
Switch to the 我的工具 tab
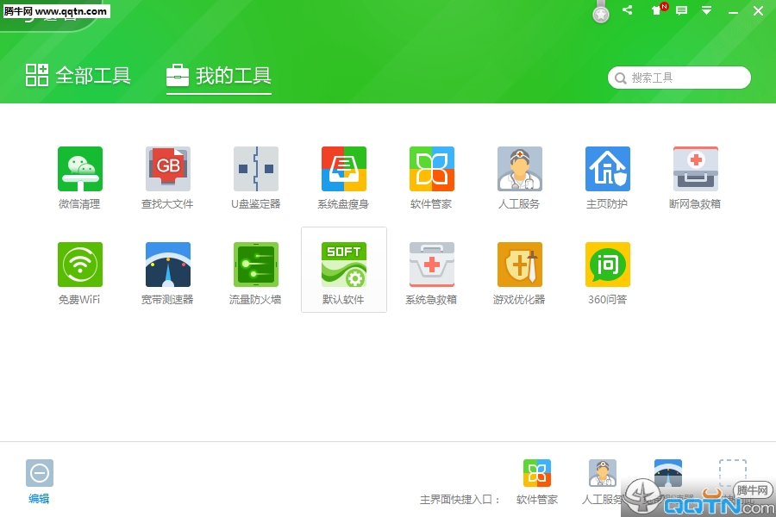click(x=219, y=76)
